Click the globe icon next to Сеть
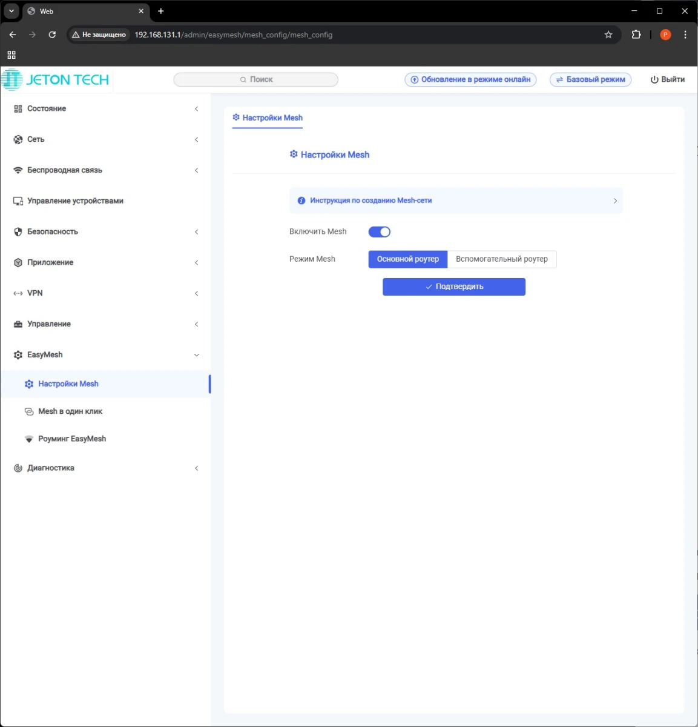The image size is (698, 727). [x=18, y=139]
